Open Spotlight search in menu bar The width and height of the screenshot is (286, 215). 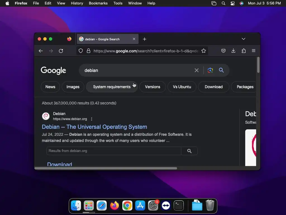[x=223, y=3]
